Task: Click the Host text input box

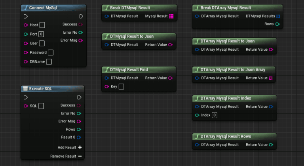Action: coord(42,25)
